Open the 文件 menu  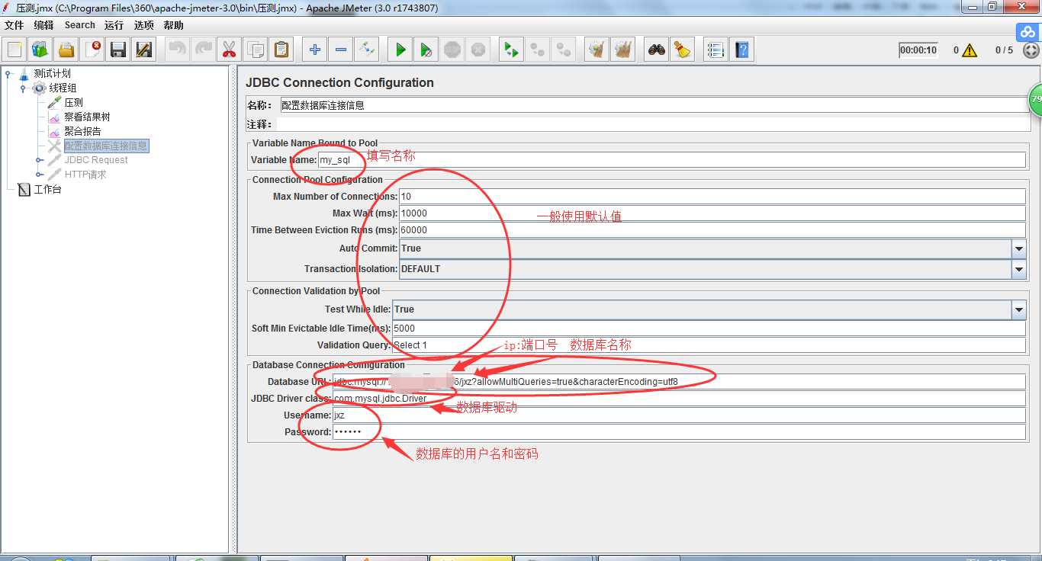(x=14, y=25)
